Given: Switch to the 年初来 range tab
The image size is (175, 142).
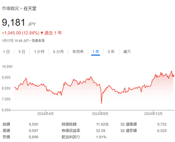Looking at the screenshot, I should 78,52.
